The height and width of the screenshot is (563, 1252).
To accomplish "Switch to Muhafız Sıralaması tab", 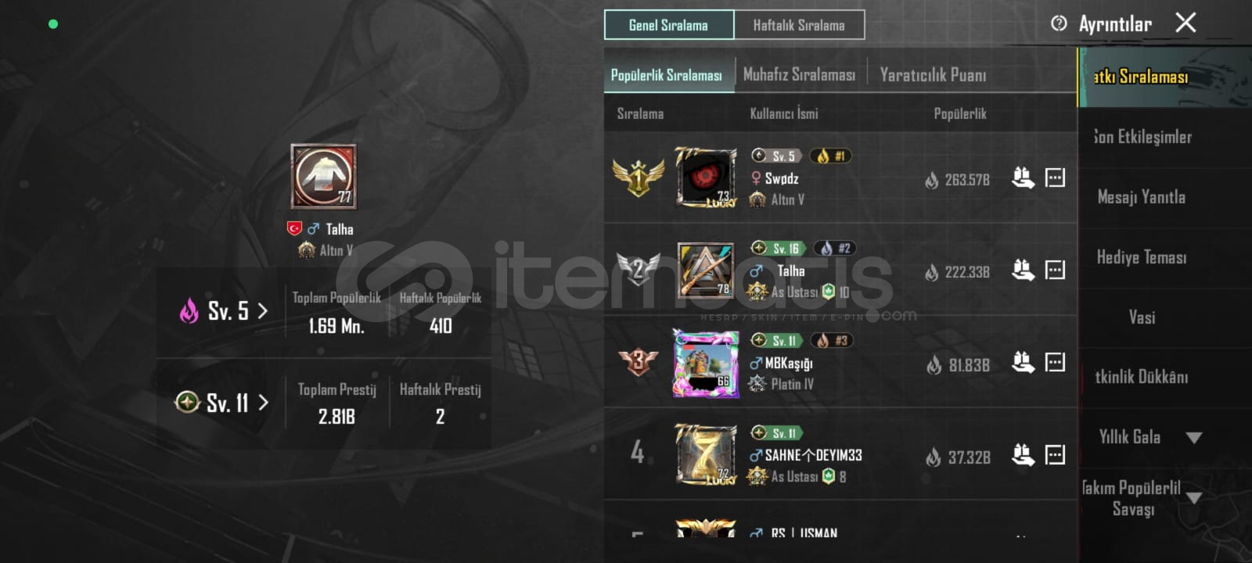I will pos(799,75).
